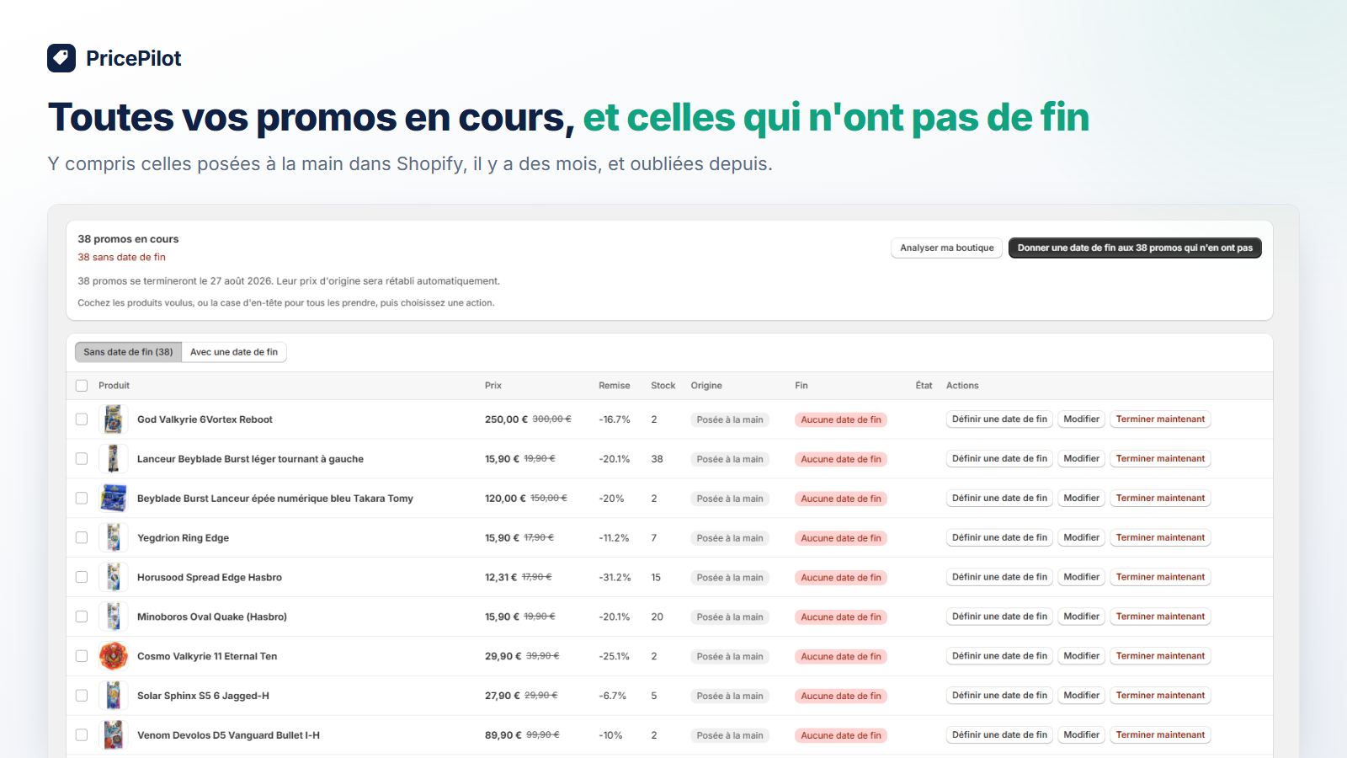The width and height of the screenshot is (1347, 758).
Task: Check the Horusood Spread Edge Hasbro row
Action: coord(82,577)
